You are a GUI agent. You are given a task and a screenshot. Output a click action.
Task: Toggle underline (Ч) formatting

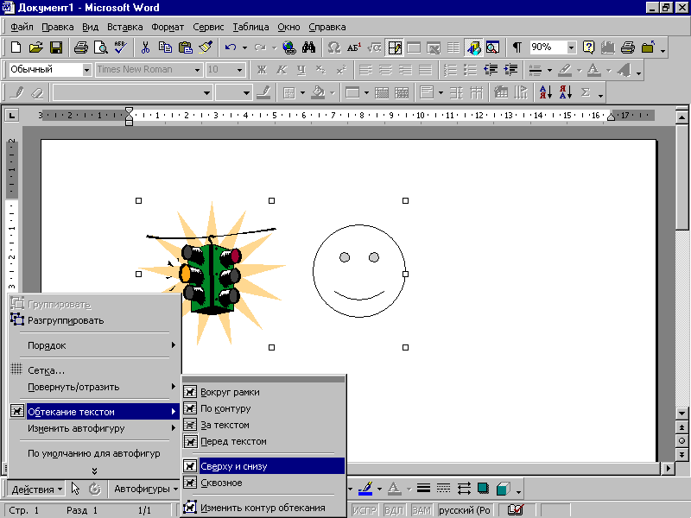pos(301,70)
